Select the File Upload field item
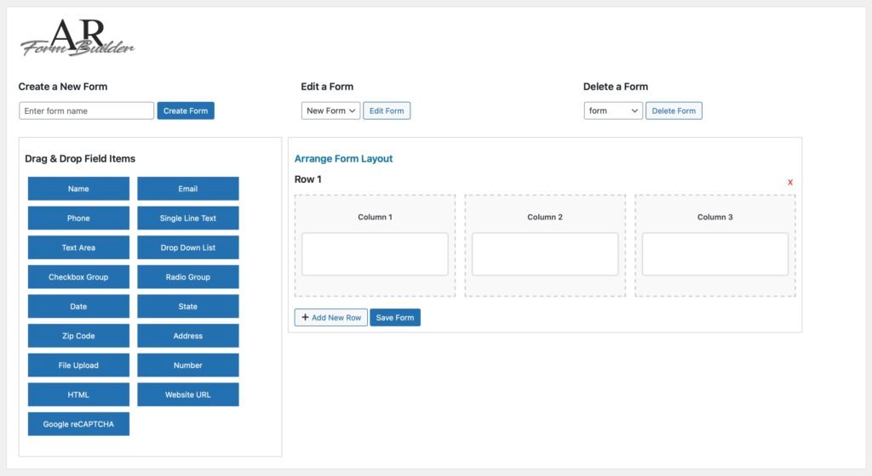872x476 pixels. point(78,365)
